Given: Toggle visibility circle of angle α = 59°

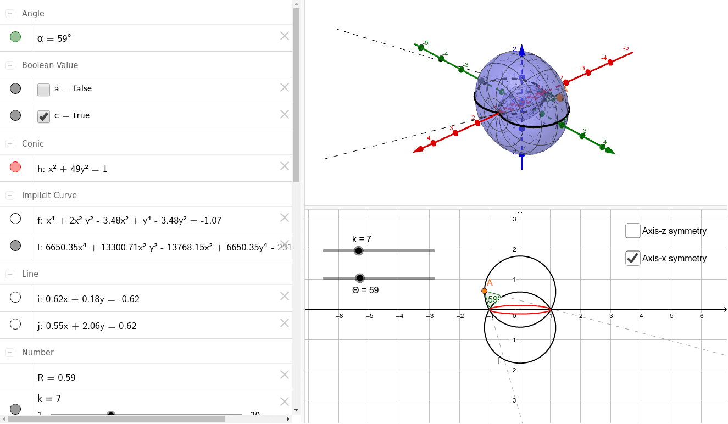Looking at the screenshot, I should click(x=15, y=37).
